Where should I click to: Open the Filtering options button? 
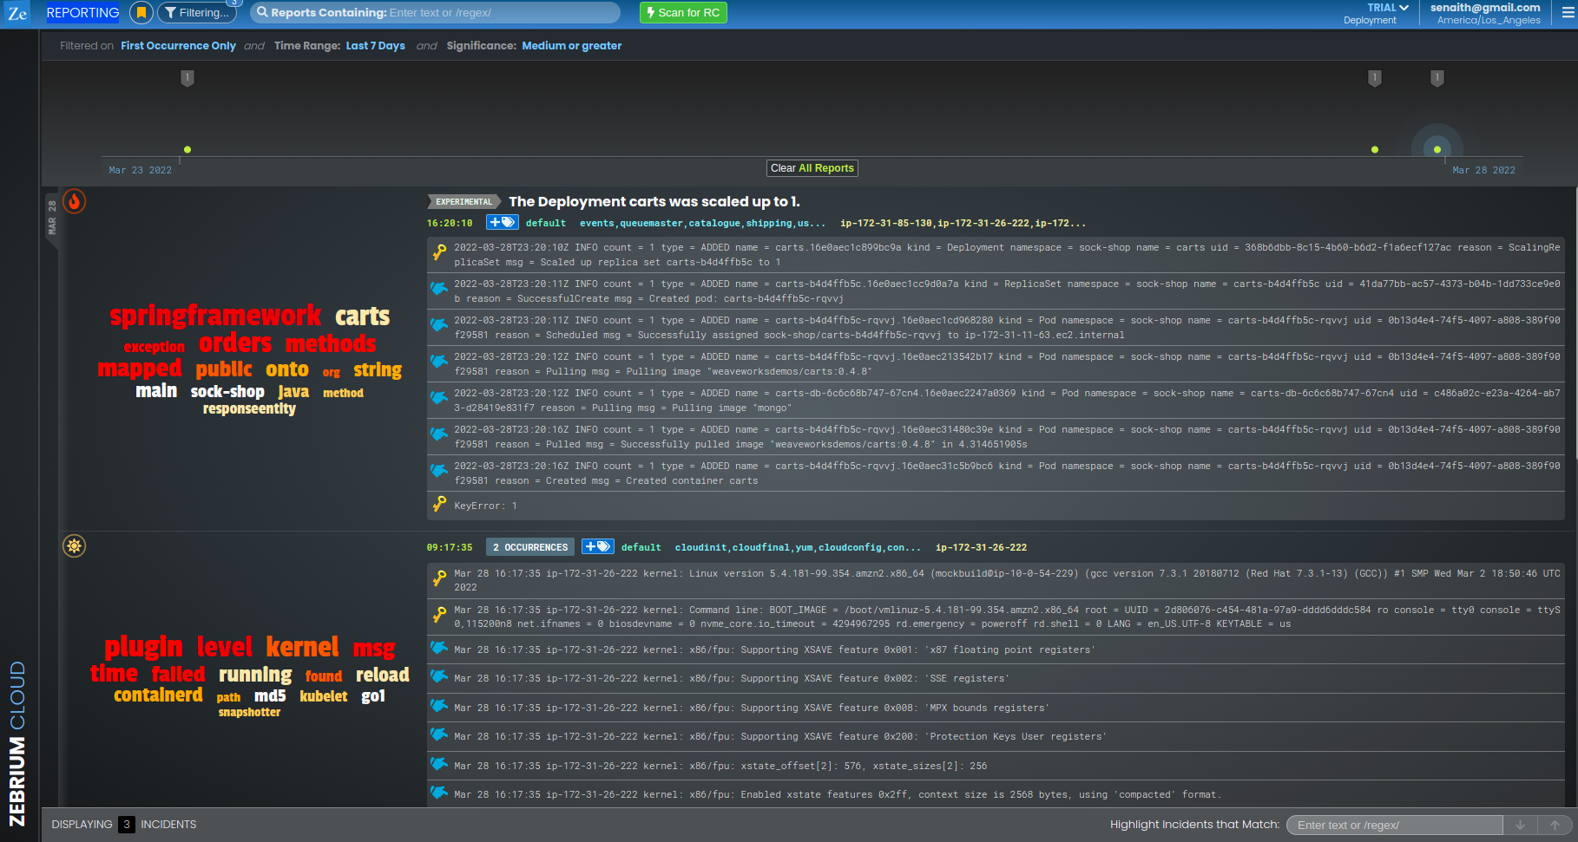click(x=198, y=13)
